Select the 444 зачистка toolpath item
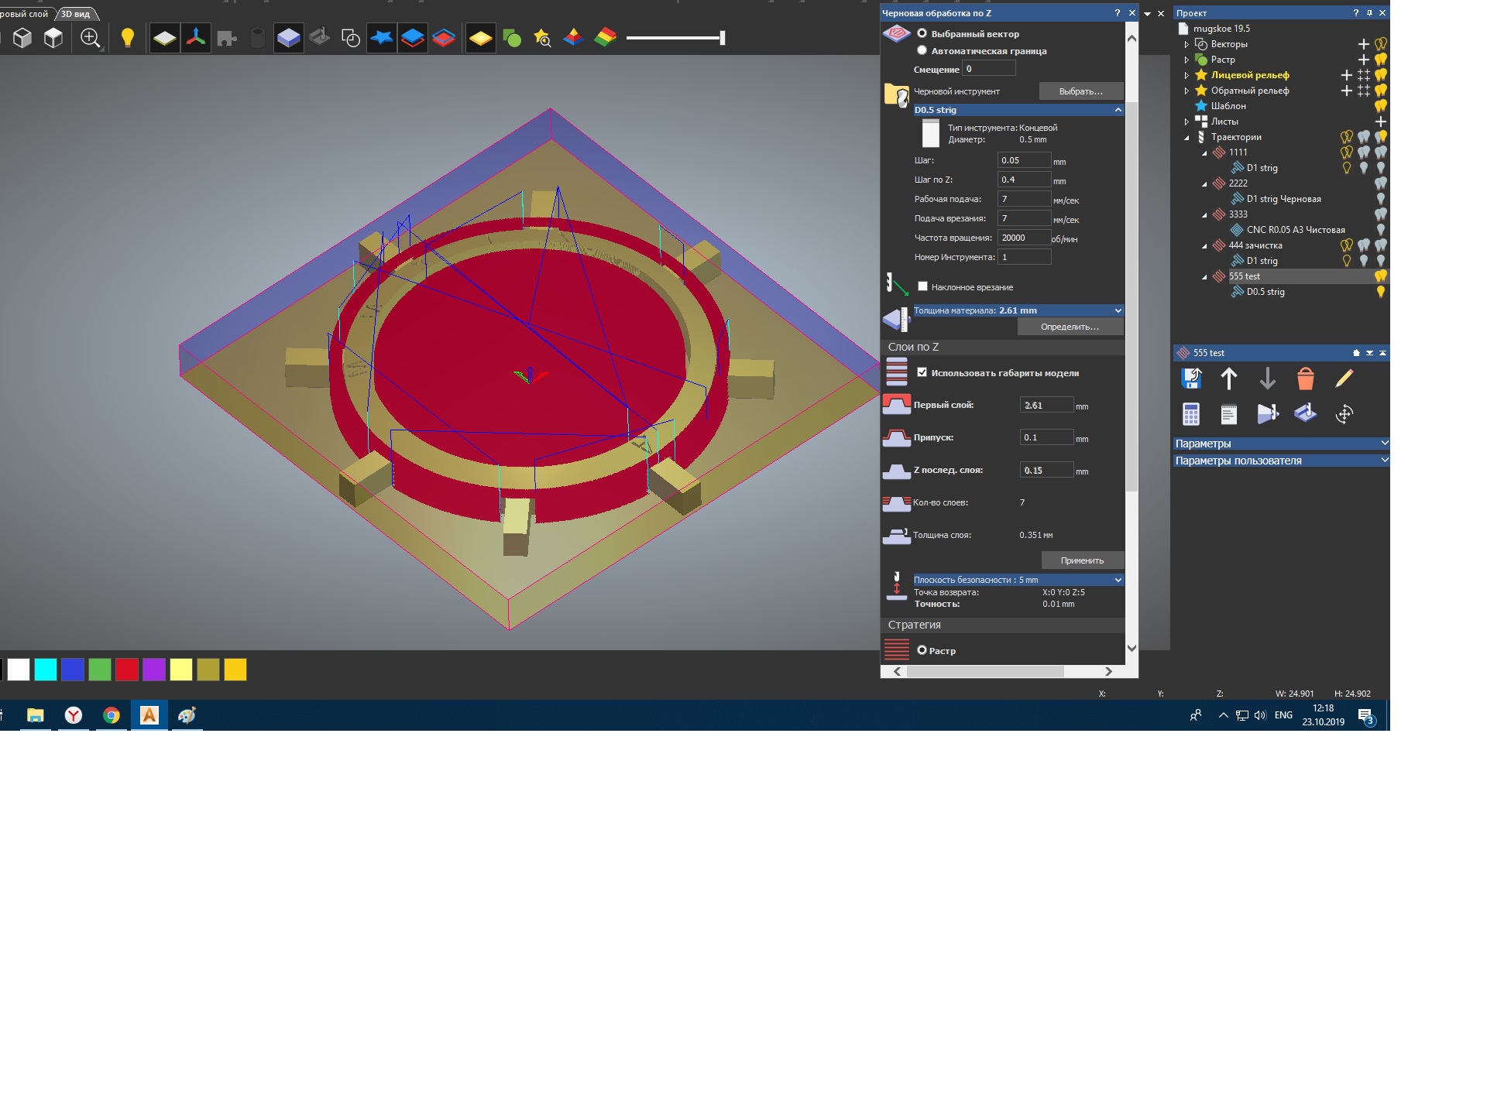The image size is (1487, 1093). [x=1255, y=245]
